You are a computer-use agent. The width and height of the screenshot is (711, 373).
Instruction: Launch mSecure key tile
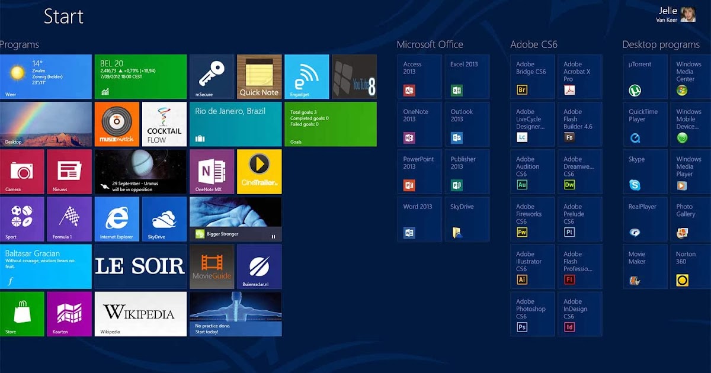[212, 77]
